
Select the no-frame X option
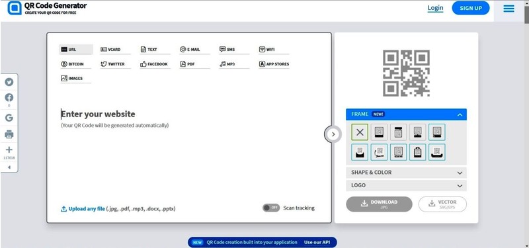(360, 132)
